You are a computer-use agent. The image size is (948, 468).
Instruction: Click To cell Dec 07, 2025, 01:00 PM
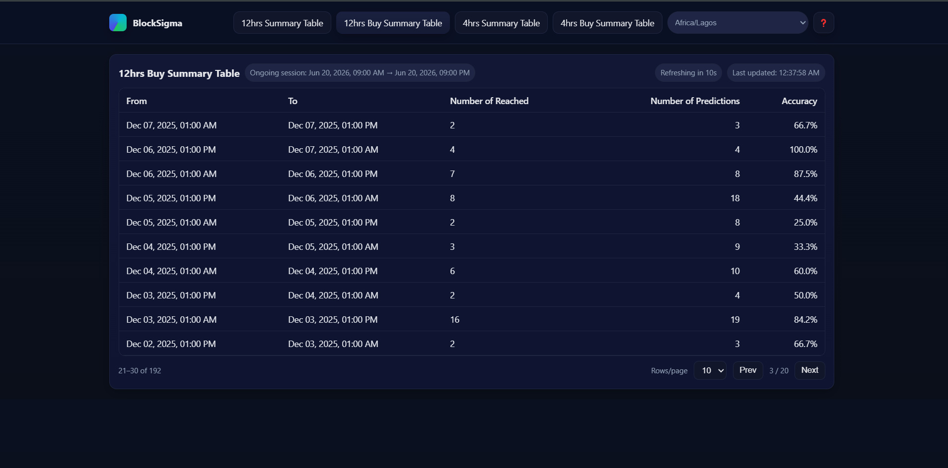coord(333,125)
